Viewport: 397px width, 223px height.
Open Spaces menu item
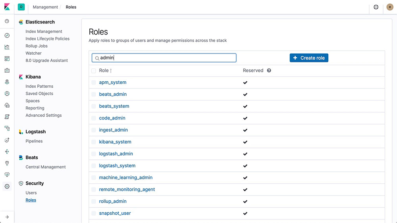tap(33, 101)
